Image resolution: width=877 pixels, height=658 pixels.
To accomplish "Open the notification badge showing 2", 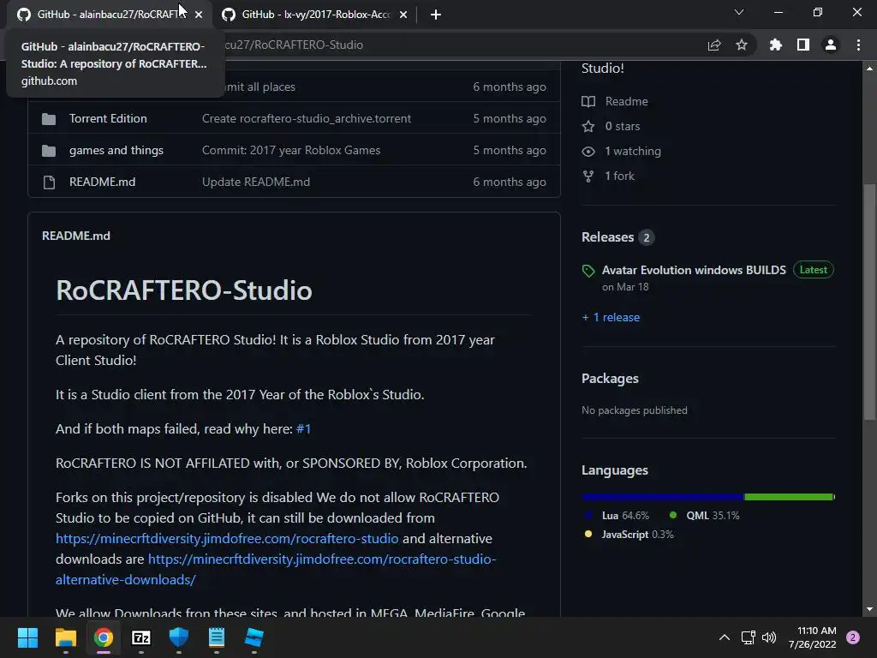I will pyautogui.click(x=853, y=637).
